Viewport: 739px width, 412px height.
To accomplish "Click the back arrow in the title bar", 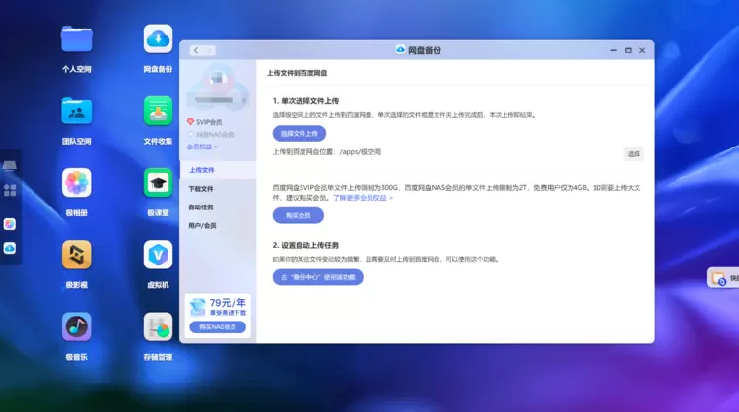I will coord(196,50).
